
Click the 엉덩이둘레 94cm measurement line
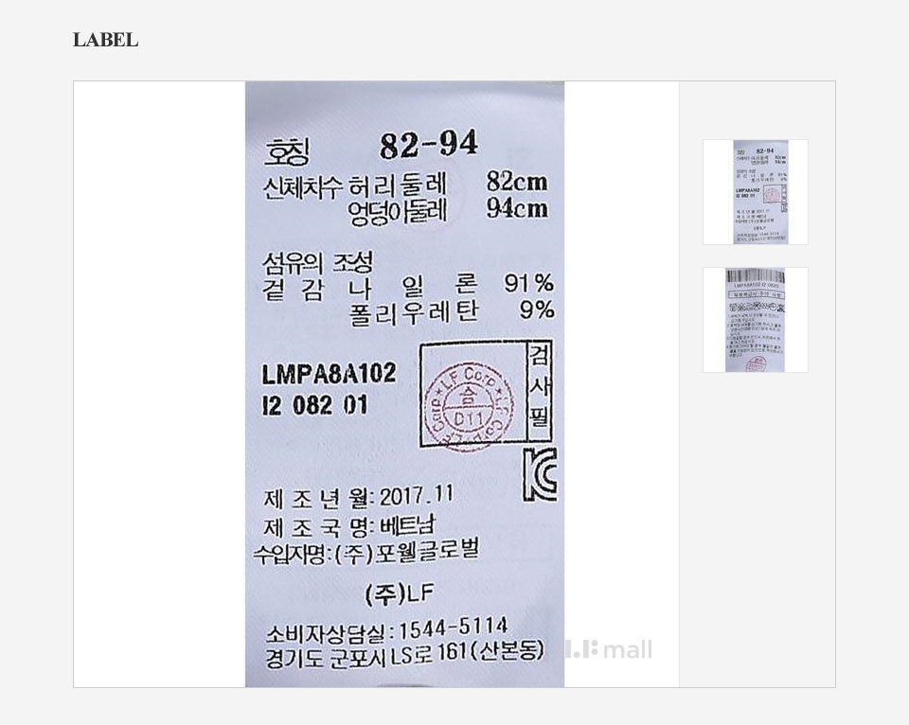(448, 210)
